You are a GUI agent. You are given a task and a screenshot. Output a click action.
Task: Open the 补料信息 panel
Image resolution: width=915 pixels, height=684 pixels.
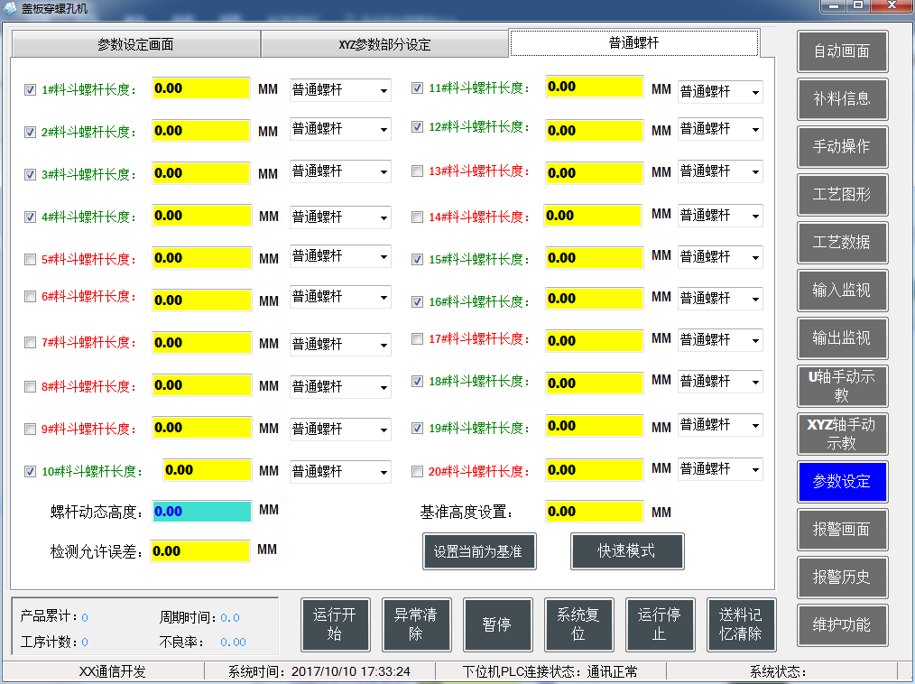[x=842, y=99]
